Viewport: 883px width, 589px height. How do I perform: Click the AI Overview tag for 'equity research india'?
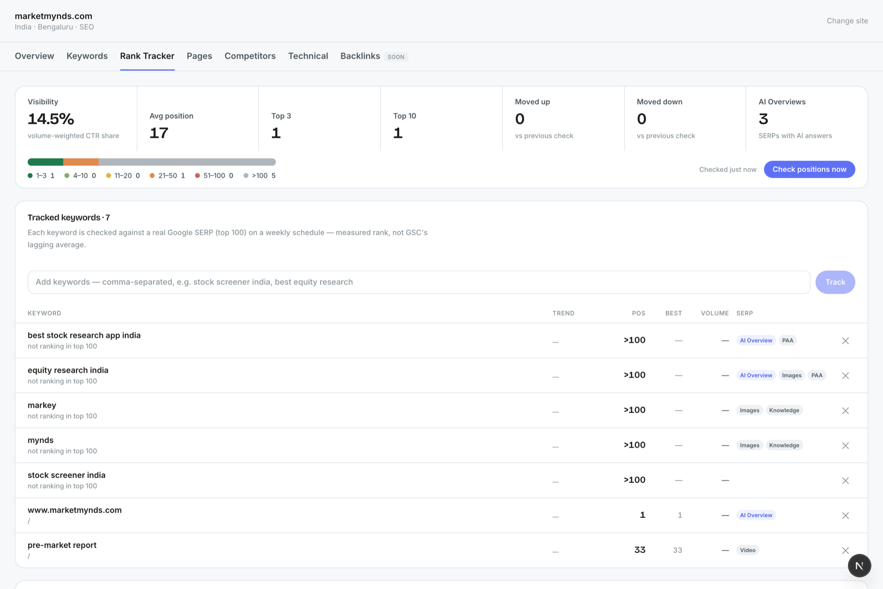click(x=756, y=375)
